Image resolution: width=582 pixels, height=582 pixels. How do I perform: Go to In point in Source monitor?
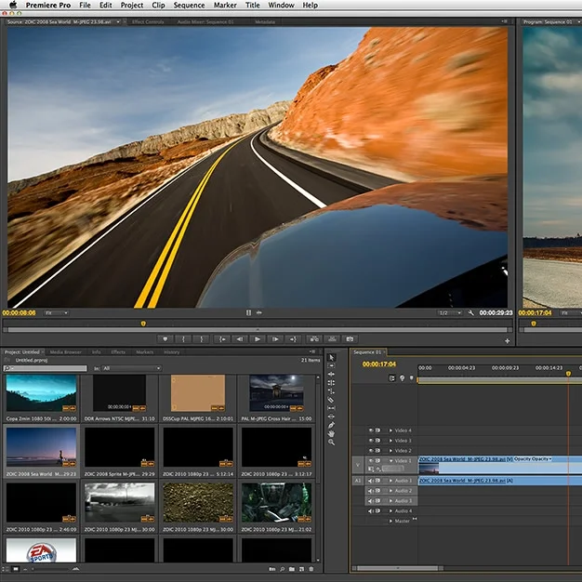pos(221,339)
